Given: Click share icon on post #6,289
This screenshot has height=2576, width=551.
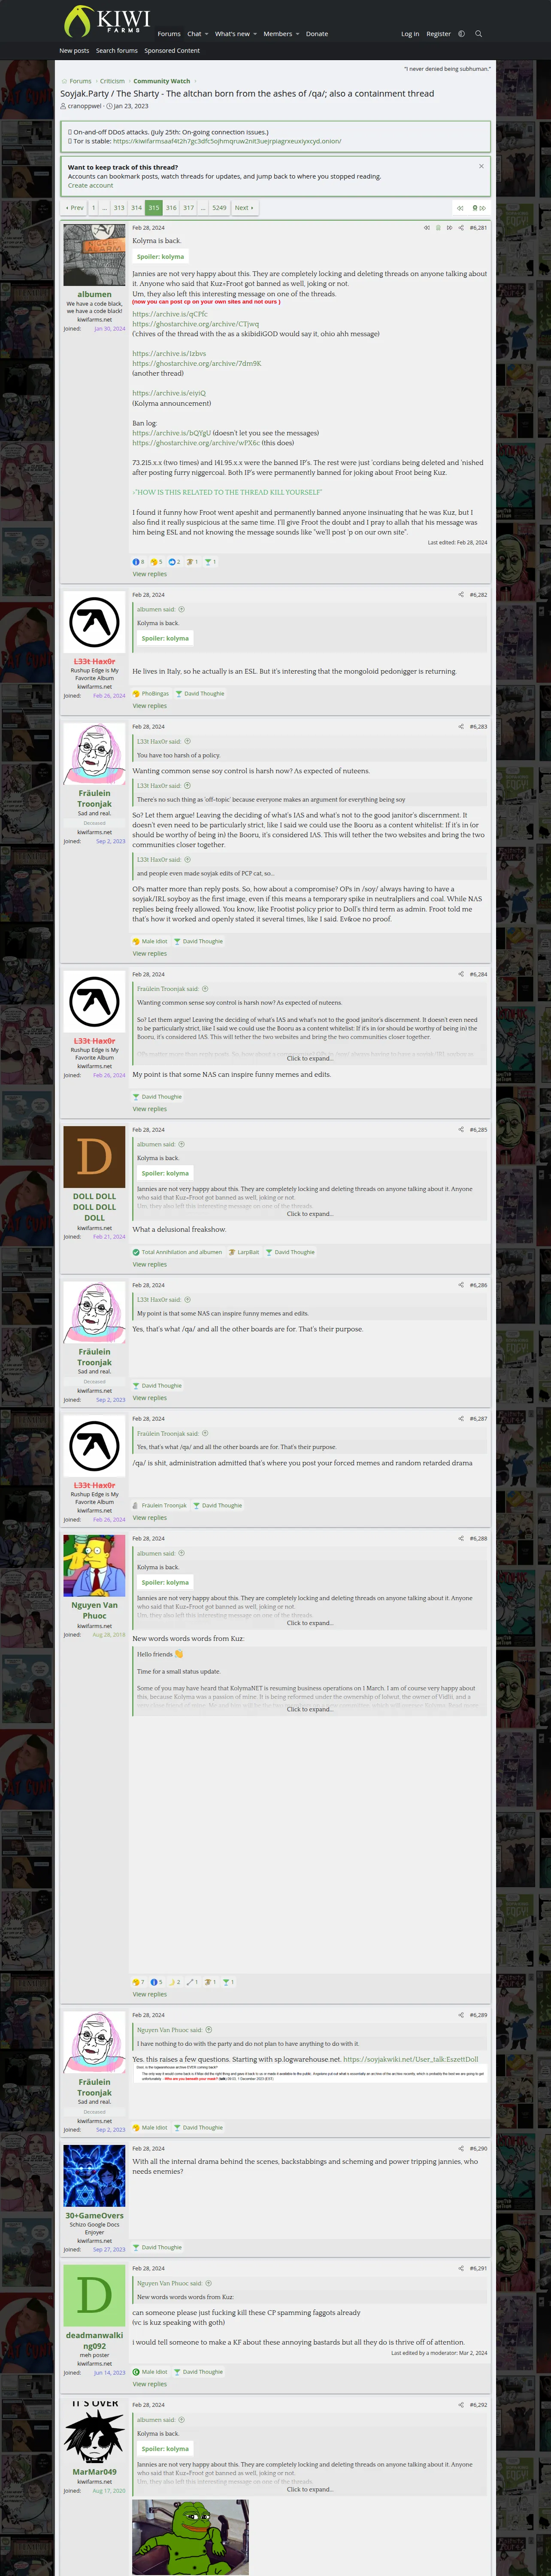Looking at the screenshot, I should coord(461,2015).
